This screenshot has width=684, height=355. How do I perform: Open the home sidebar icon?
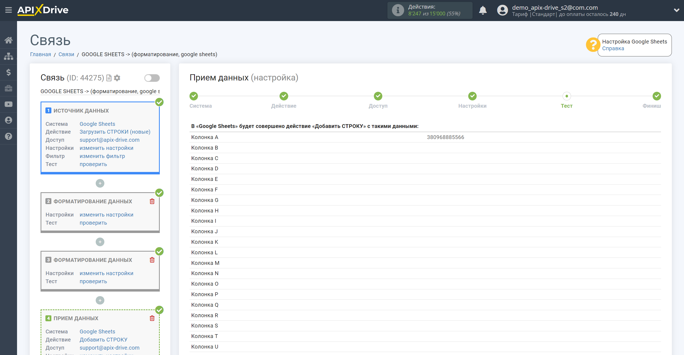pos(8,40)
